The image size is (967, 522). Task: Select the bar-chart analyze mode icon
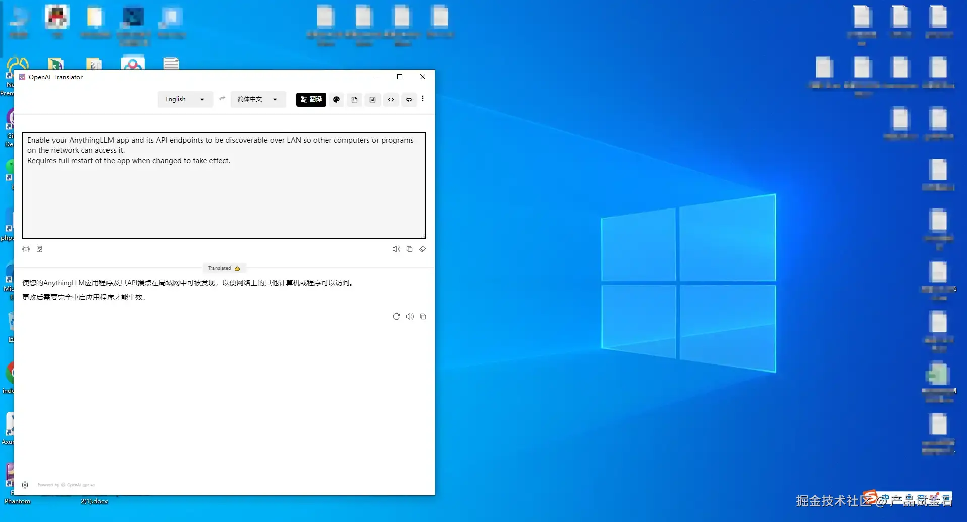coord(373,99)
